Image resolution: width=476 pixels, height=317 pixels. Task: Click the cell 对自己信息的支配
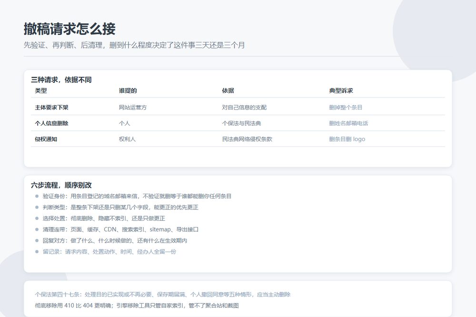(244, 108)
